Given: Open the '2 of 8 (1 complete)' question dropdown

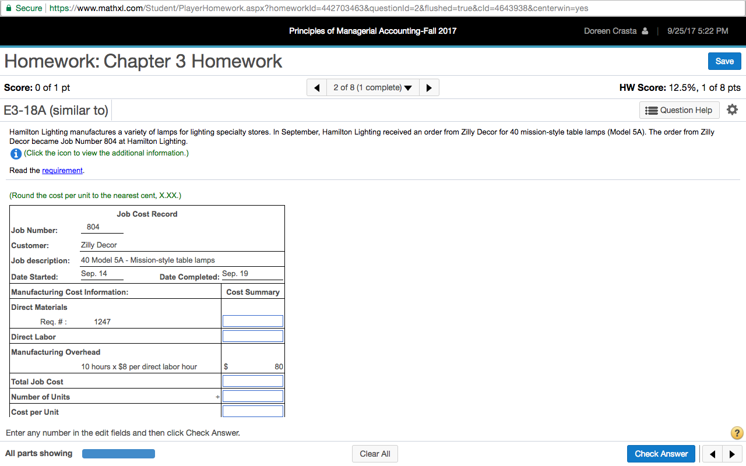Looking at the screenshot, I should point(372,88).
